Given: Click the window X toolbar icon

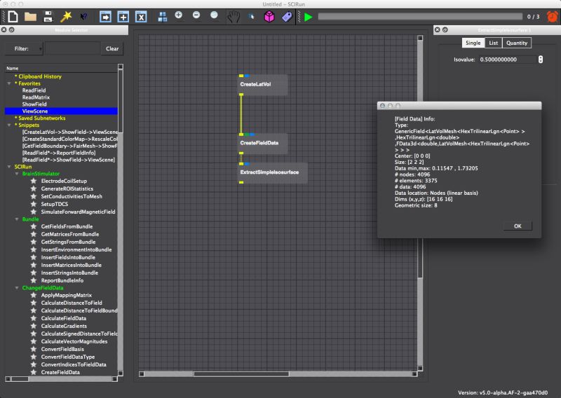Looking at the screenshot, I should coord(141,16).
